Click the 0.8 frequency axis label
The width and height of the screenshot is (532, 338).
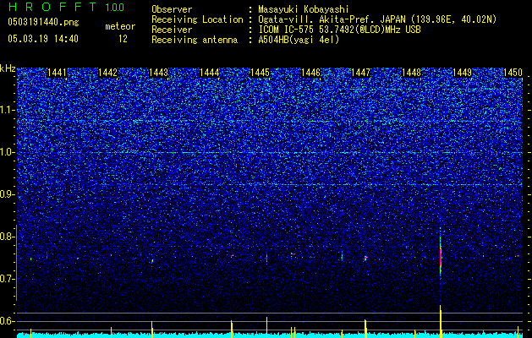[x=8, y=237]
